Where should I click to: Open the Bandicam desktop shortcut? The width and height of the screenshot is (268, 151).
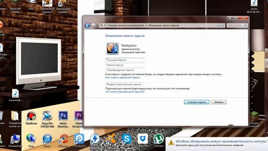pos(31,118)
